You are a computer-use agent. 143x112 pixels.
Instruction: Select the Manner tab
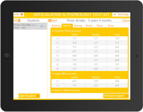67,26
